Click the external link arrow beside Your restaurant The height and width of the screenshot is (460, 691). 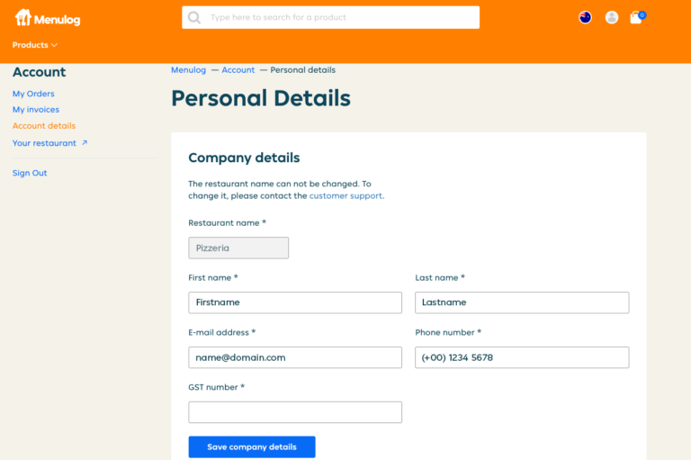point(85,143)
